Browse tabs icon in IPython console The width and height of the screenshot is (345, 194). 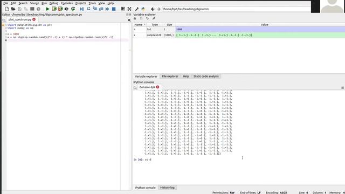coord(135,87)
